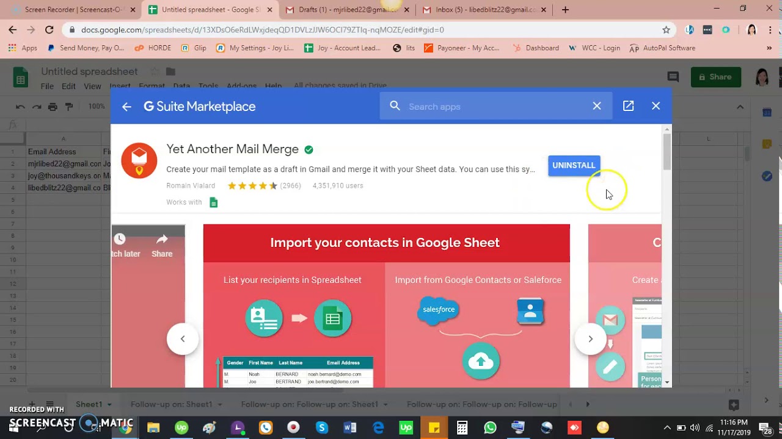782x439 pixels.
Task: Open Calculator from the taskbar
Action: pyautogui.click(x=462, y=428)
